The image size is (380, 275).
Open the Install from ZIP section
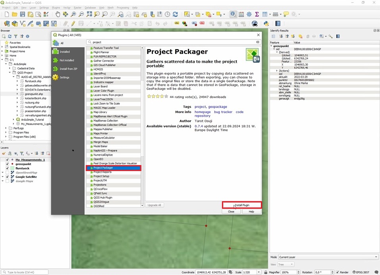pos(68,69)
